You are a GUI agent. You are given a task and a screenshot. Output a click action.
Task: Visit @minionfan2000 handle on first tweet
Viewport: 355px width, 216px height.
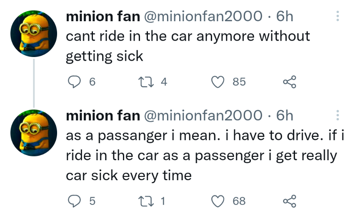[203, 17]
